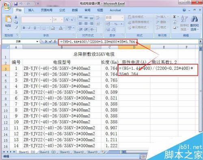Screen dimensions: 203x160
Task: Click the accounting currency format icon
Action: 108,24
